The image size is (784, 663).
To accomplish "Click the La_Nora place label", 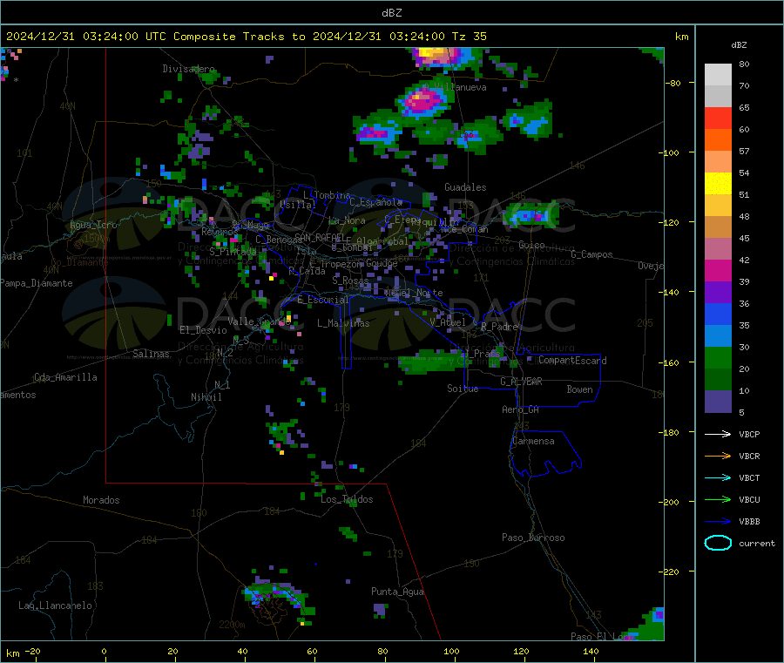I will (x=347, y=220).
